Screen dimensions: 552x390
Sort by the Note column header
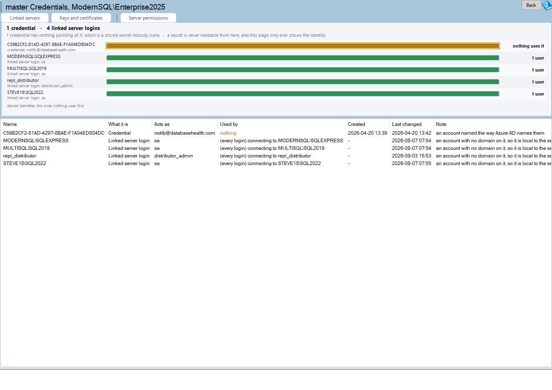pyautogui.click(x=441, y=124)
